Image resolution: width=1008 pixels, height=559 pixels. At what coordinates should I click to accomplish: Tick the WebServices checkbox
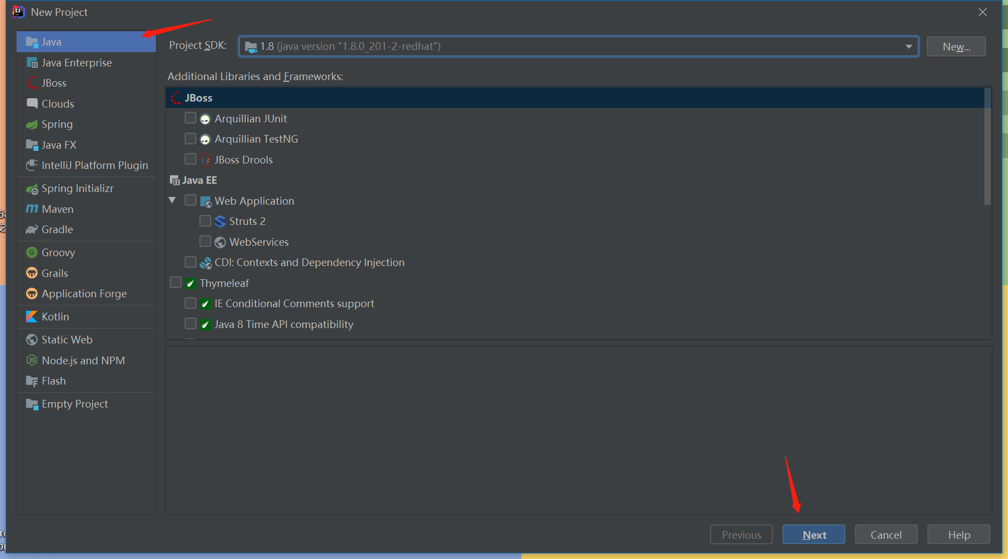205,241
